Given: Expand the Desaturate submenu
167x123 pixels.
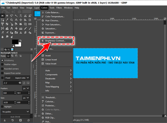Looking at the screenshot, I should [57, 79].
